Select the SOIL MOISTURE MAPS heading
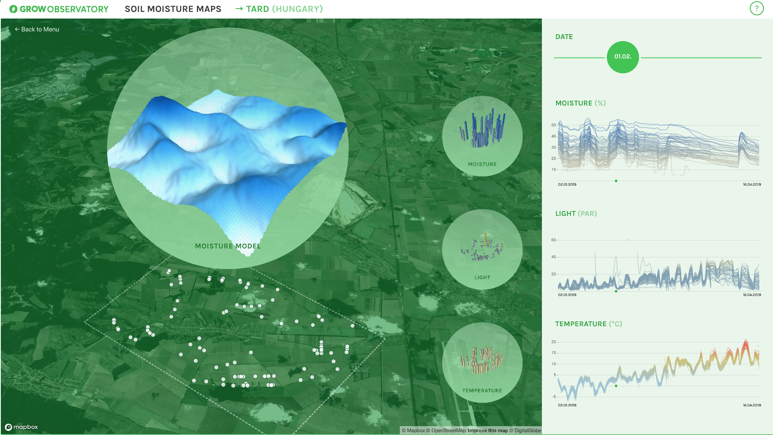The image size is (773, 435). tap(173, 8)
